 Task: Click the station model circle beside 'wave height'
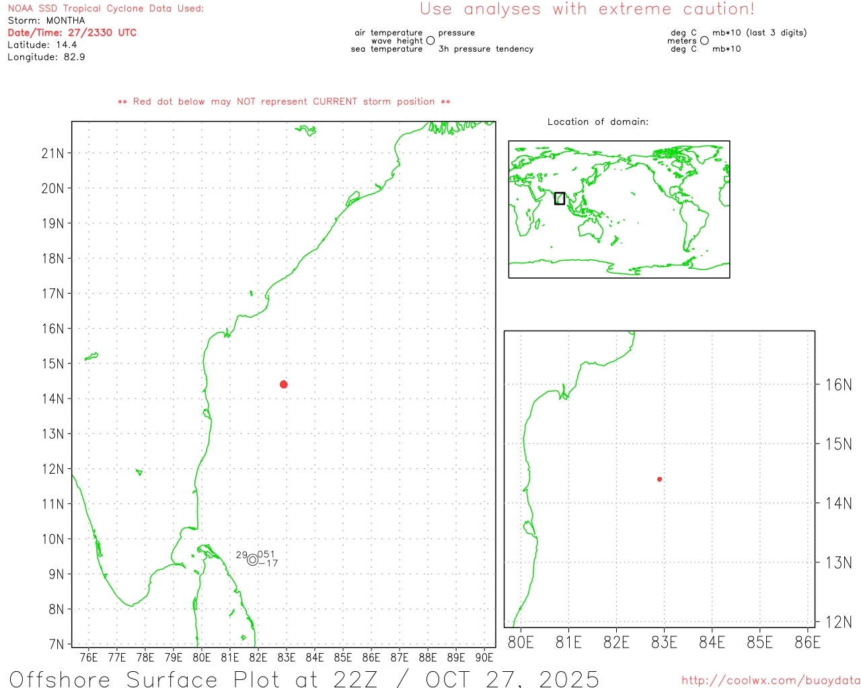pos(430,41)
